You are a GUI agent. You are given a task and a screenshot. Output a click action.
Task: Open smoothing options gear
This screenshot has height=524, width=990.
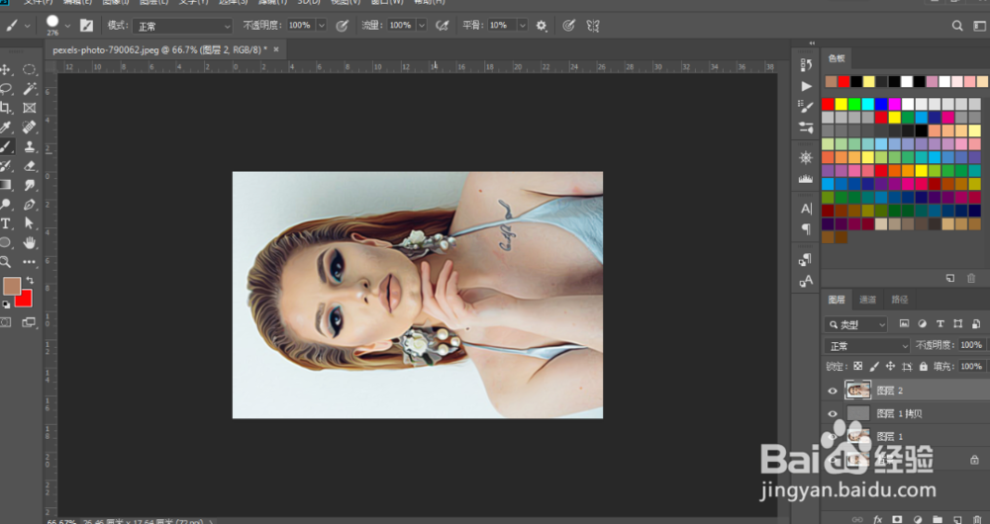click(542, 26)
